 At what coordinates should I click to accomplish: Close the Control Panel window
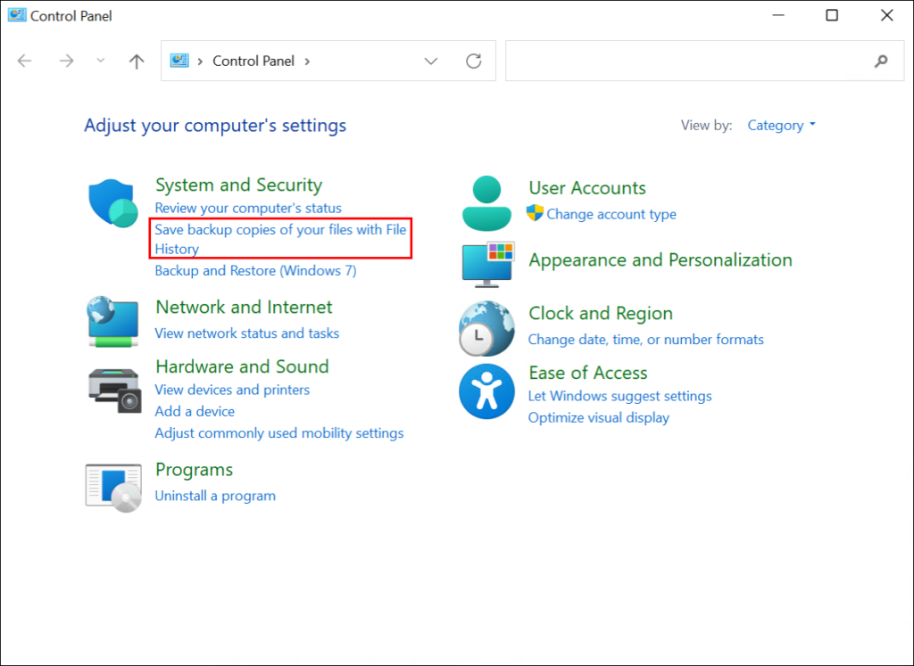click(x=886, y=15)
